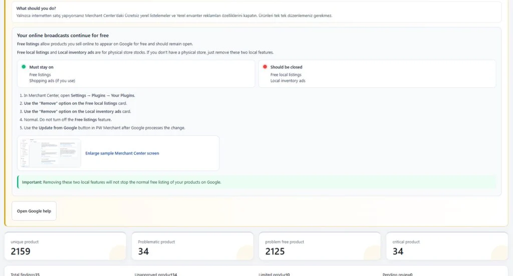Select the unique product 2159 card

(65, 246)
